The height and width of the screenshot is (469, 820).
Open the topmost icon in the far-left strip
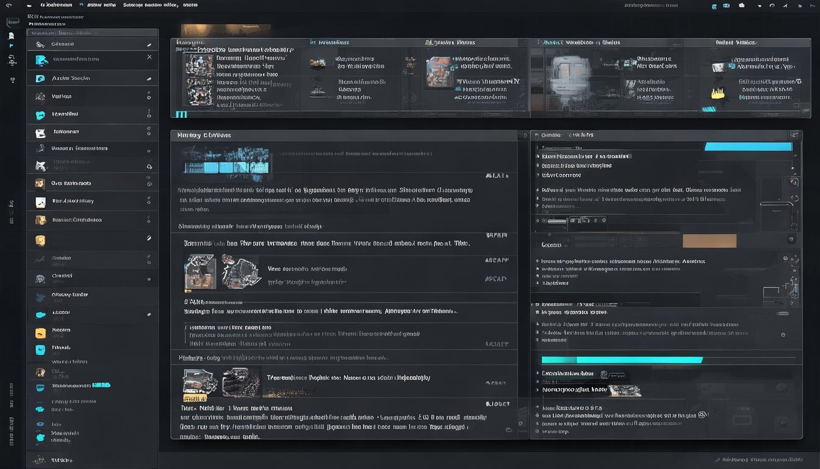point(12,22)
